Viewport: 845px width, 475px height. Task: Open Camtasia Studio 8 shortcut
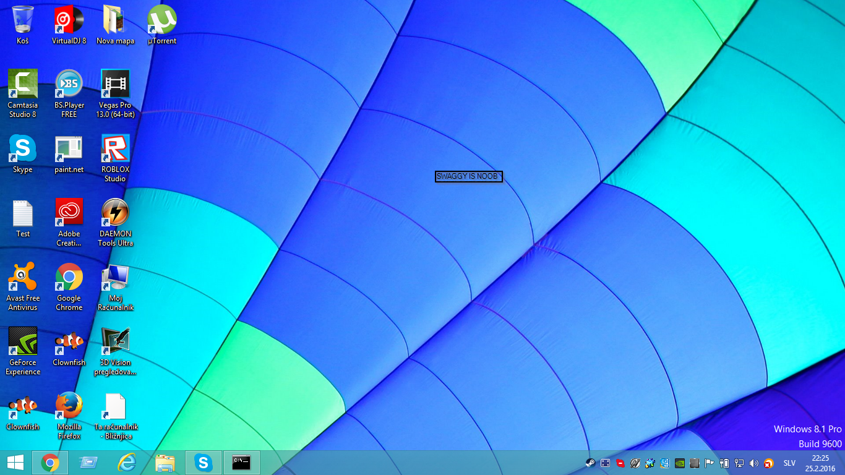click(x=23, y=84)
